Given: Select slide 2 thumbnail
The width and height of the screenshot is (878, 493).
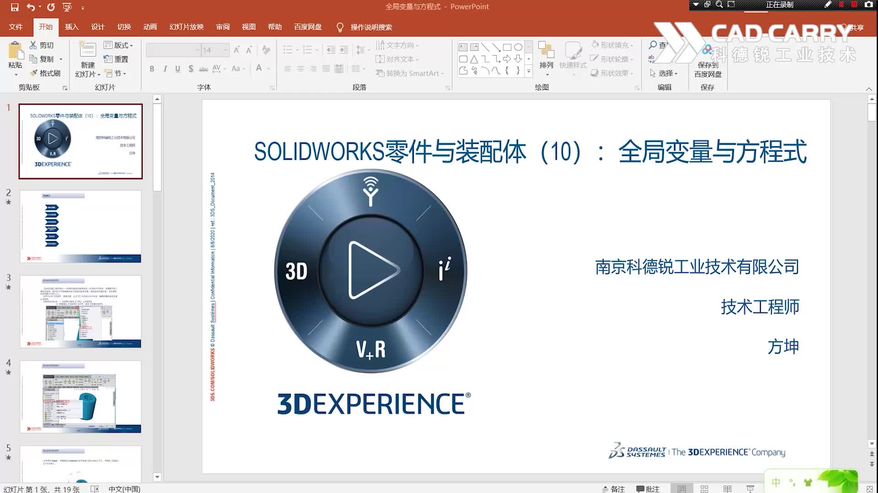Looking at the screenshot, I should [x=80, y=226].
